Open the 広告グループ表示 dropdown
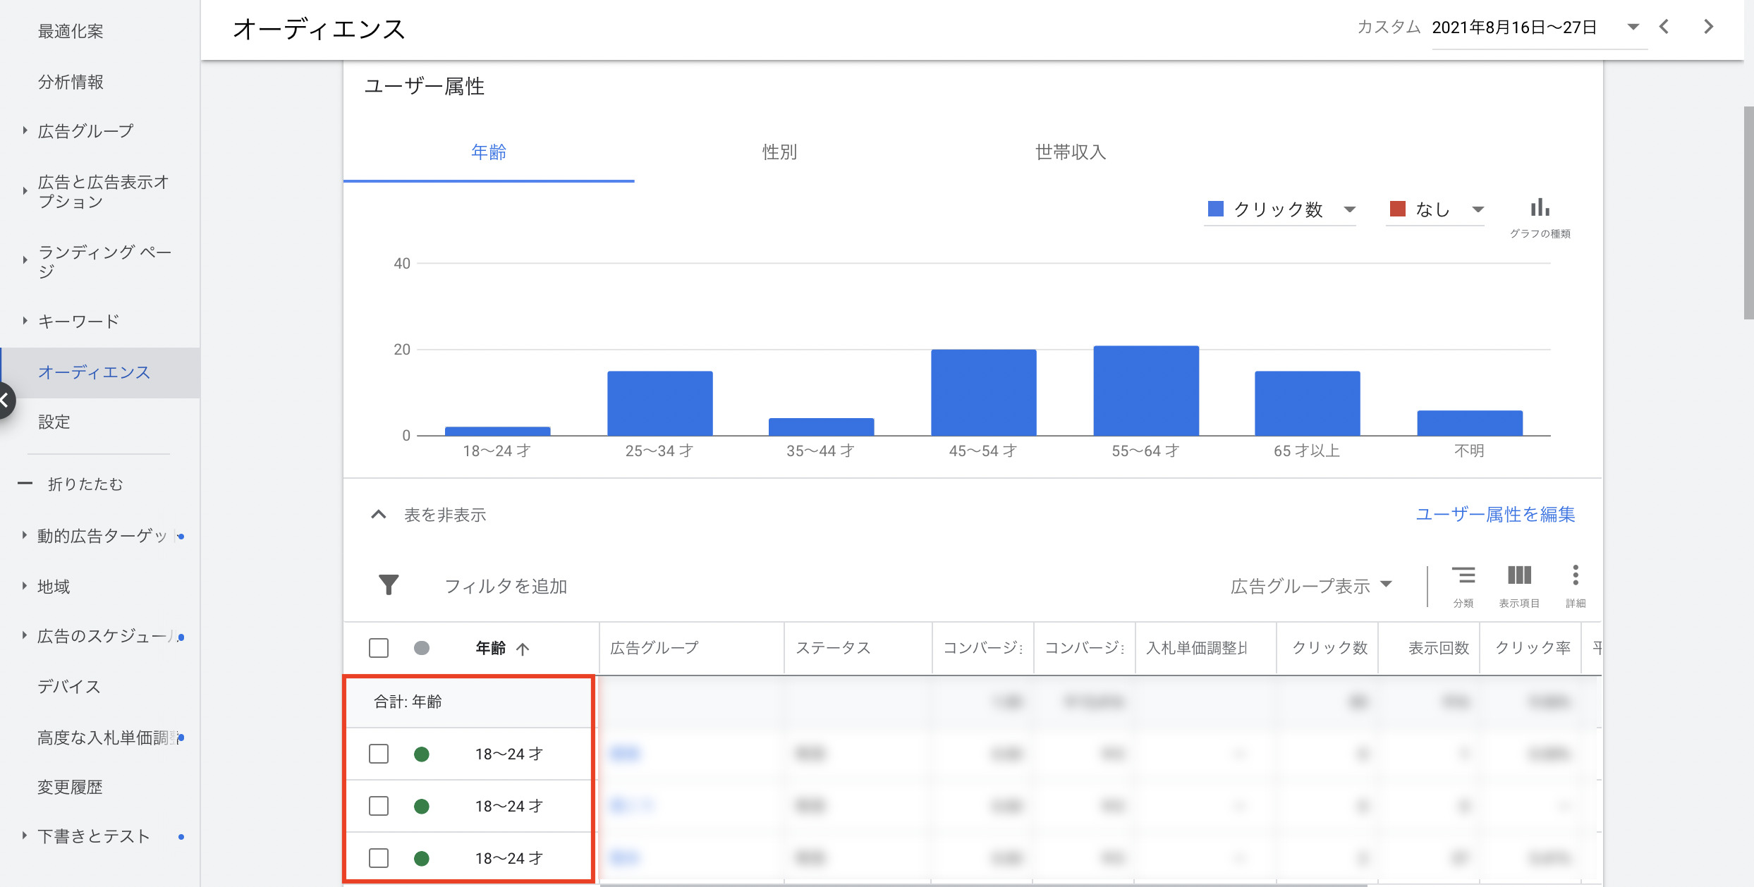 [1313, 585]
